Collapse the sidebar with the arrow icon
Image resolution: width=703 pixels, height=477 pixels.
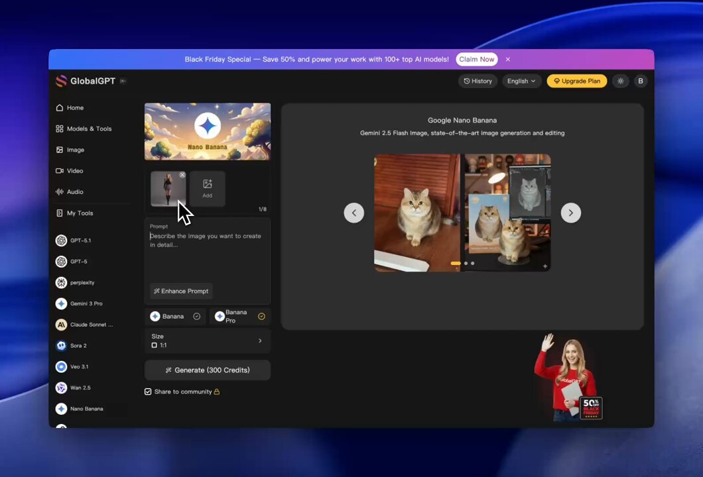click(123, 81)
